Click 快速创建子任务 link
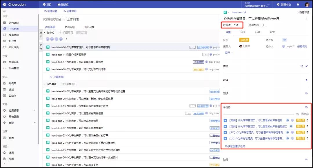Image resolution: width=313 pixels, height=168 pixels. pos(235,146)
